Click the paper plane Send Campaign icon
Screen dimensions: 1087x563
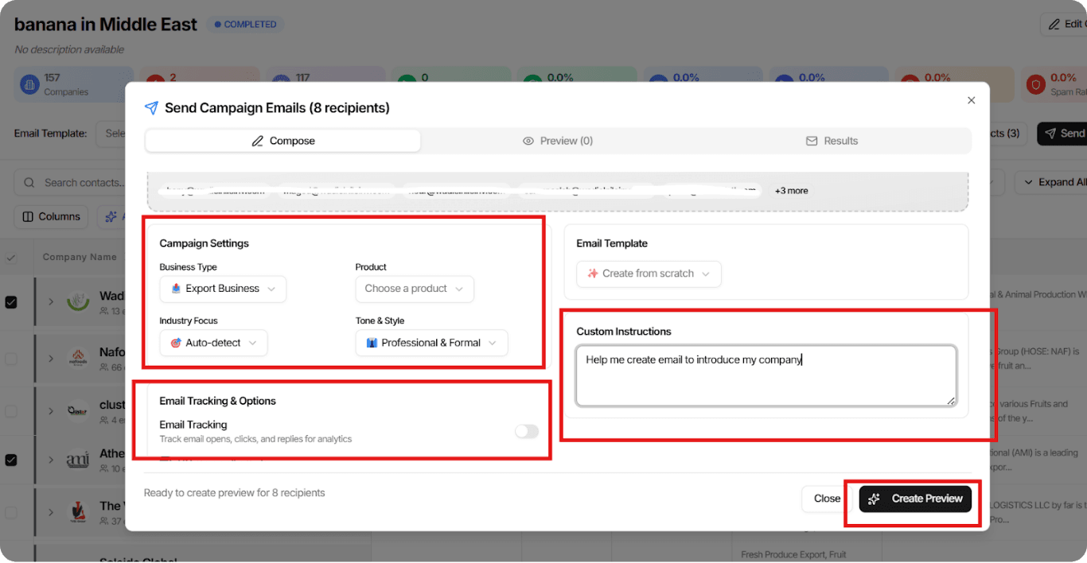click(x=151, y=108)
